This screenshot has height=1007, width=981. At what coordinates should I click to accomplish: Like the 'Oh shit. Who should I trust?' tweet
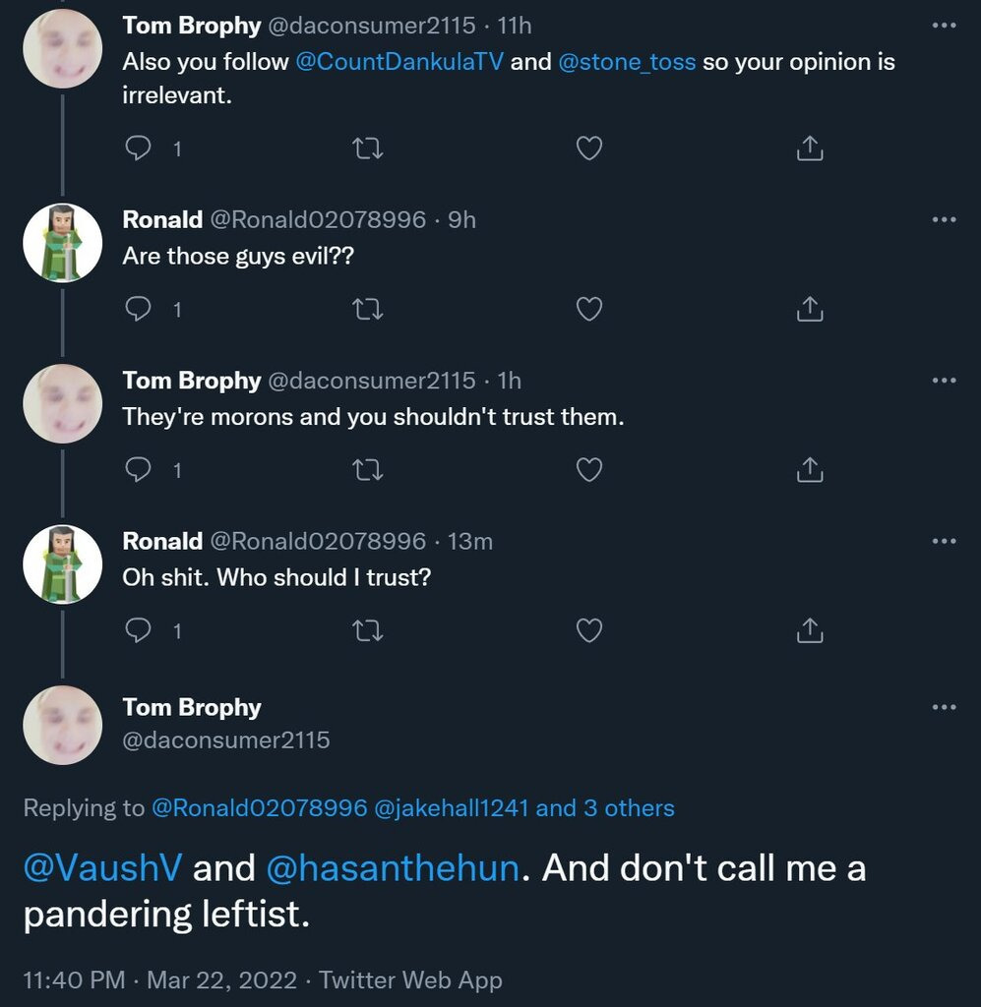(x=588, y=630)
